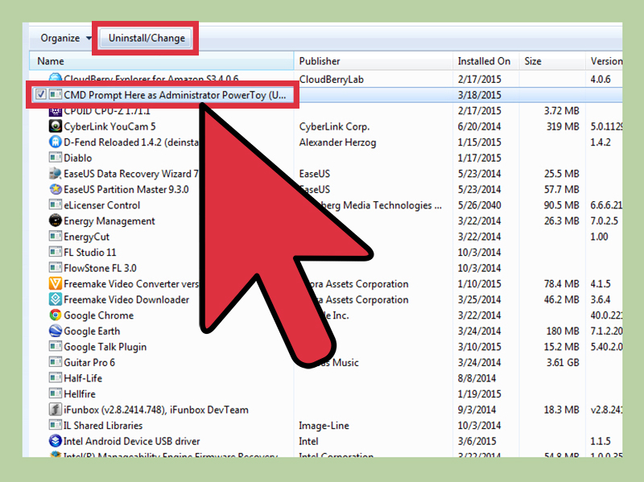Select the eLicenser Control entry

tap(102, 205)
